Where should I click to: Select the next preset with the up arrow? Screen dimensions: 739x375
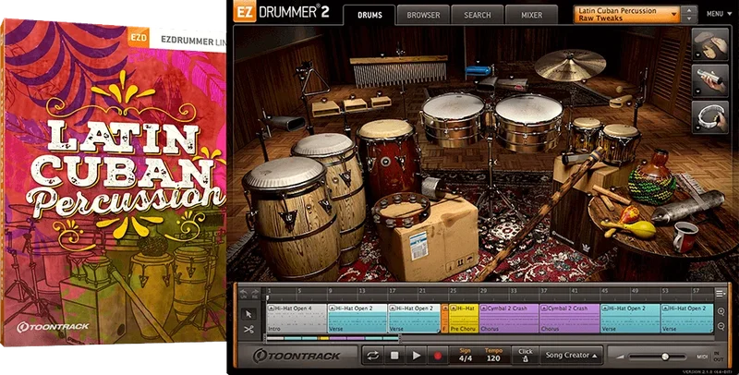pos(689,10)
